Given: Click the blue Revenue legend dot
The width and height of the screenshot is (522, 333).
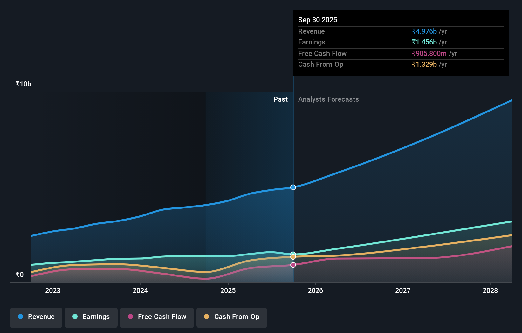Looking at the screenshot, I should [21, 317].
